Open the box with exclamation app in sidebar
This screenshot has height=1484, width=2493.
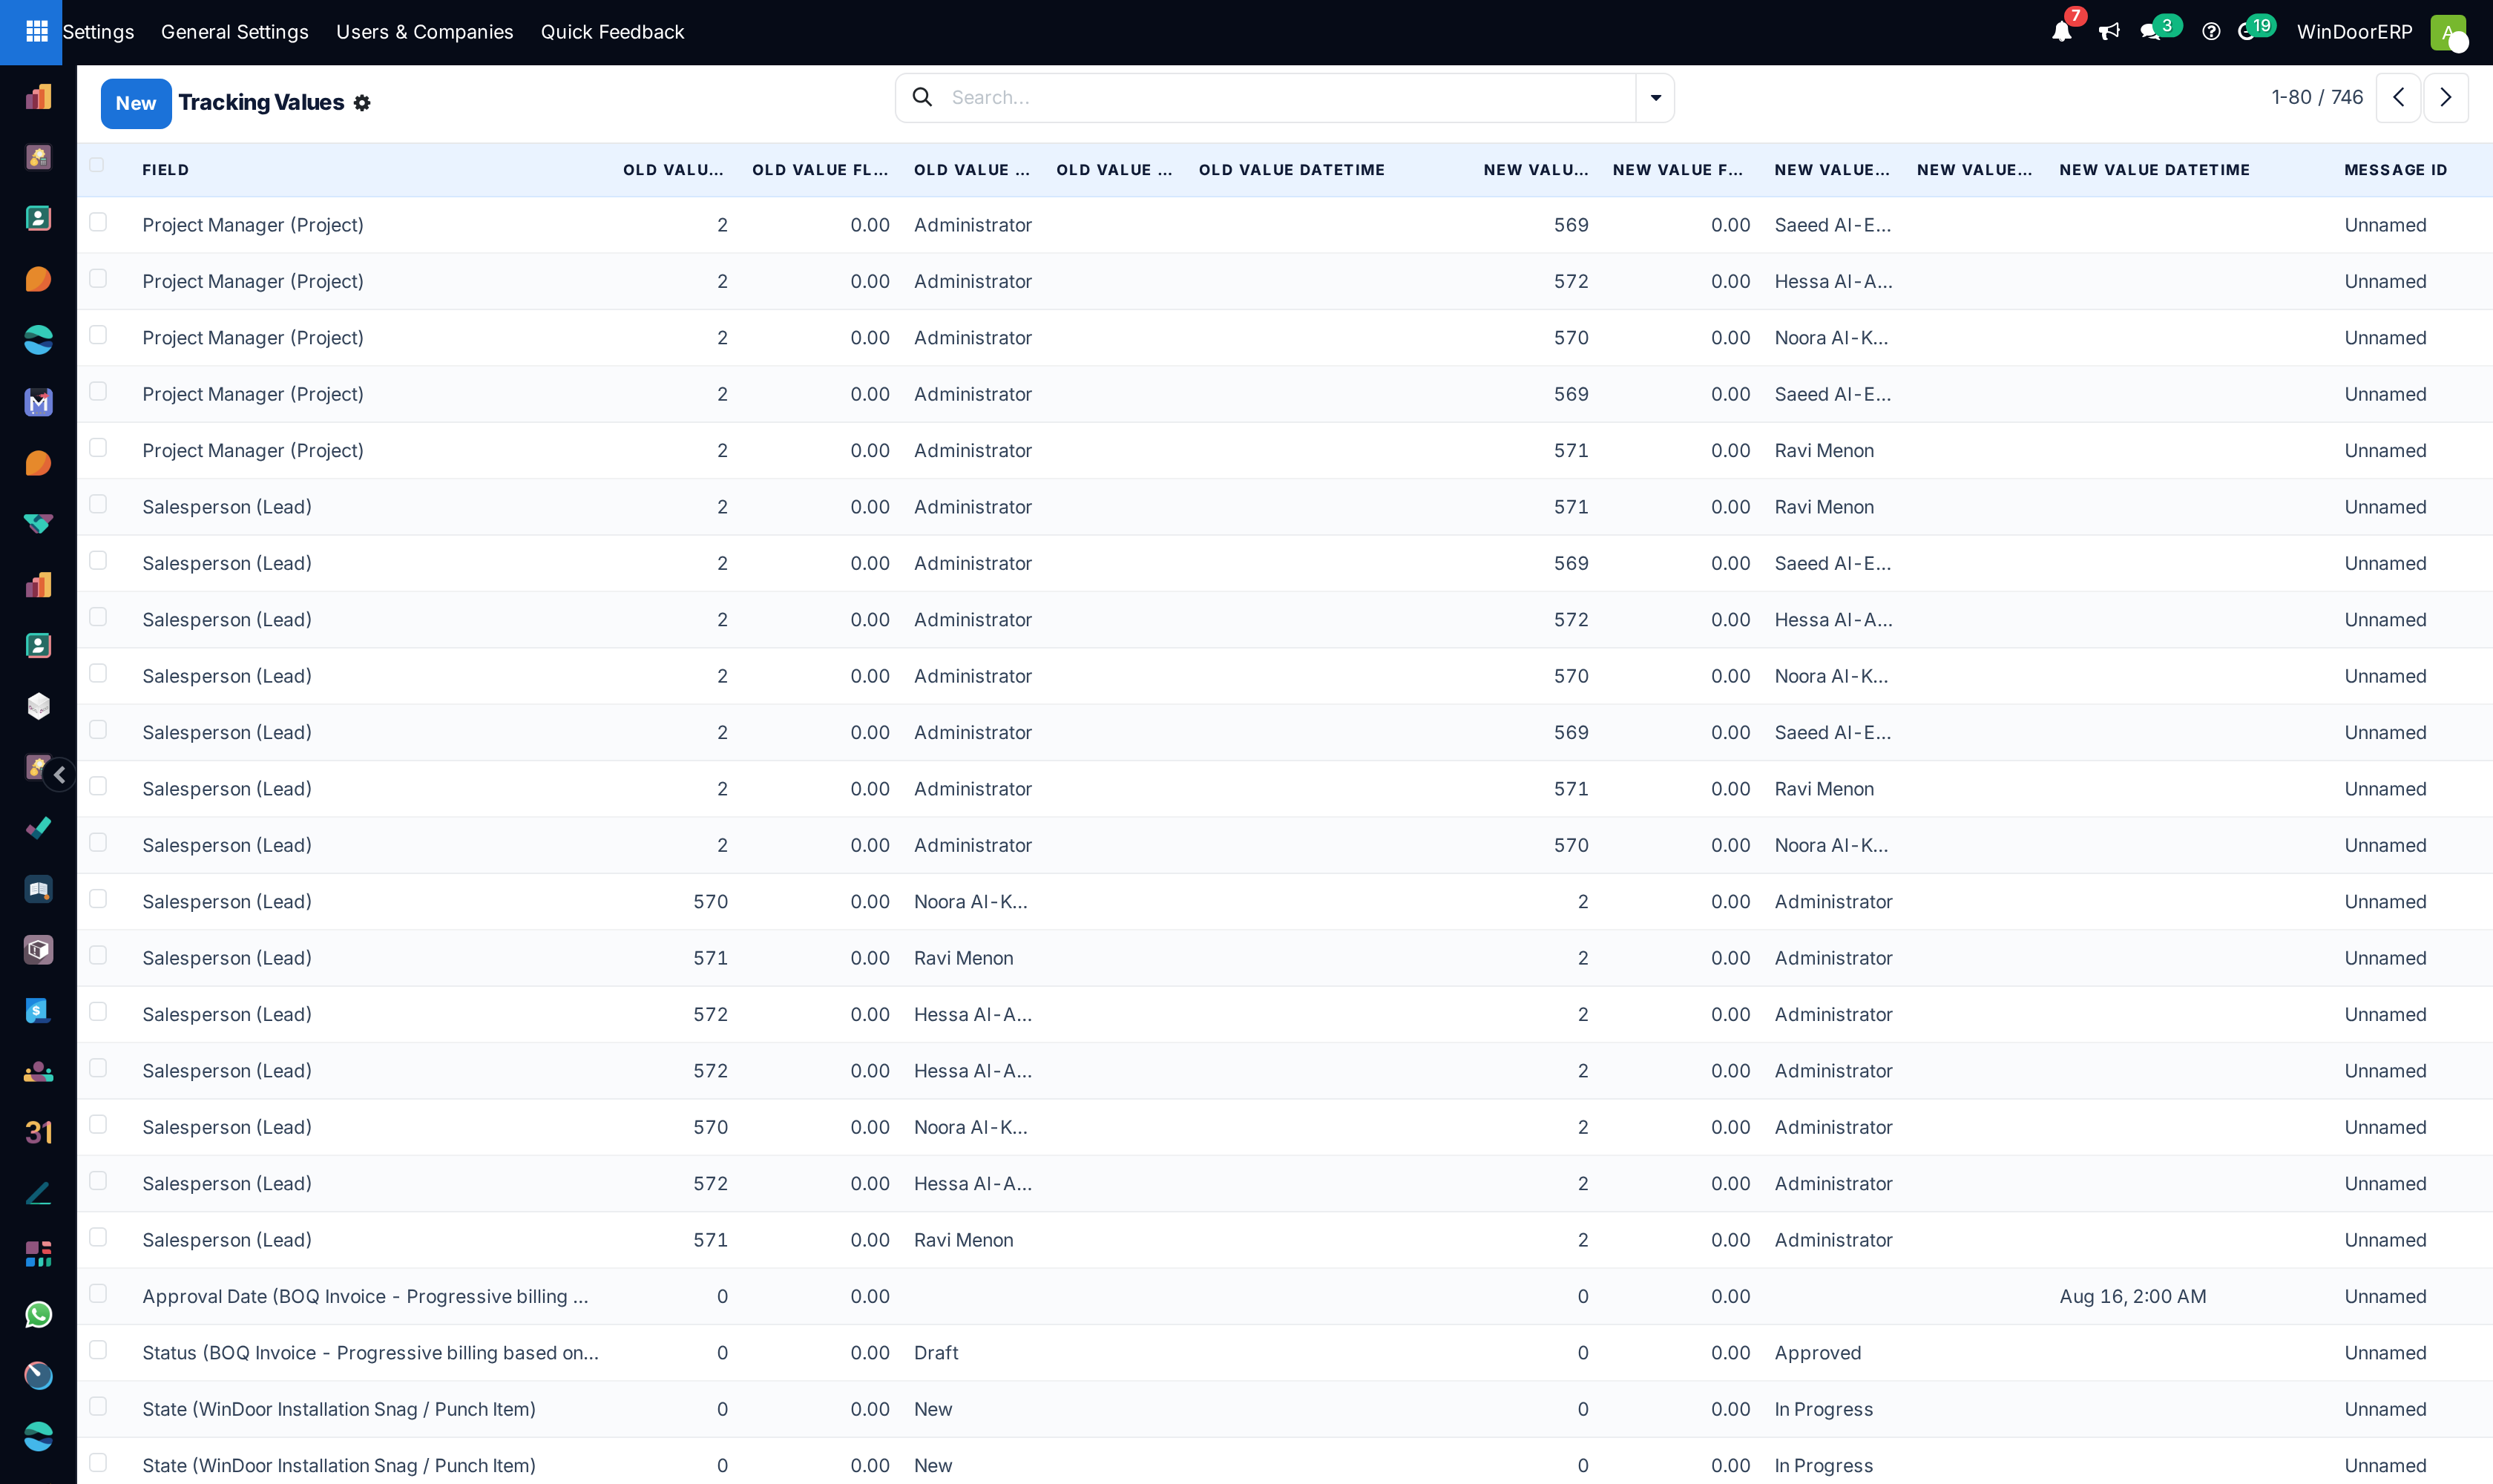coord(38,950)
